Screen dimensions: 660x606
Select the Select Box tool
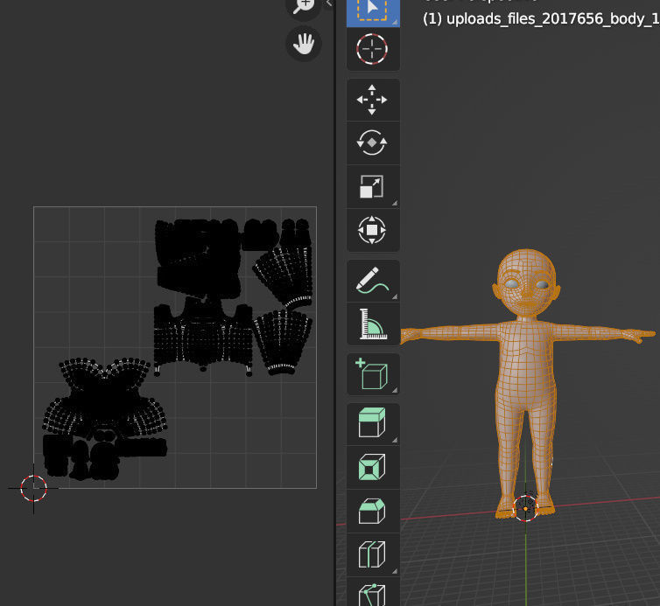tap(373, 12)
